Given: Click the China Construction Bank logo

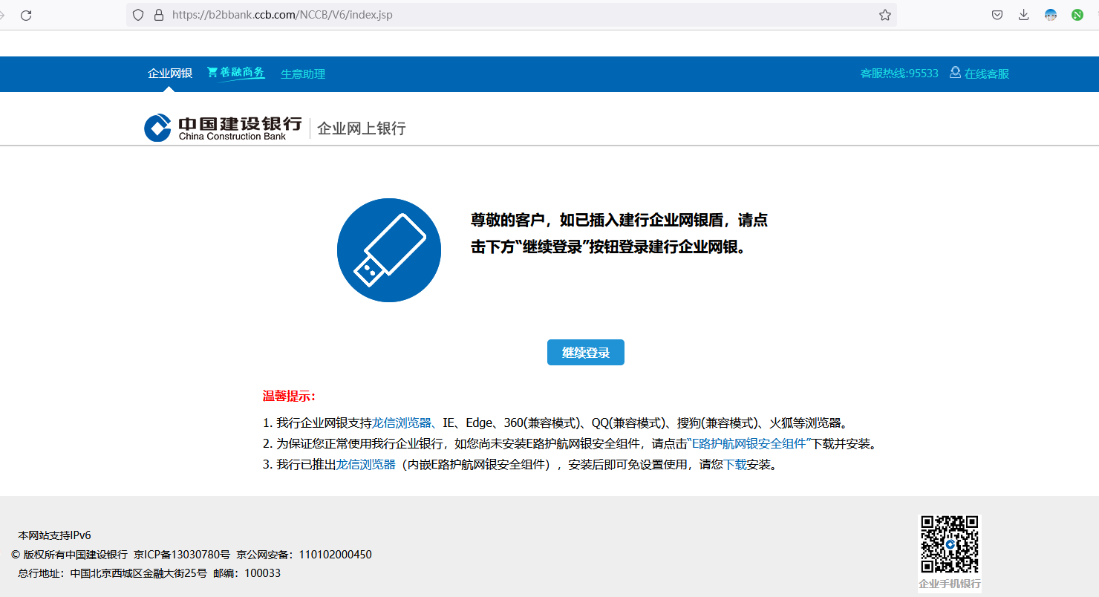Looking at the screenshot, I should click(223, 128).
